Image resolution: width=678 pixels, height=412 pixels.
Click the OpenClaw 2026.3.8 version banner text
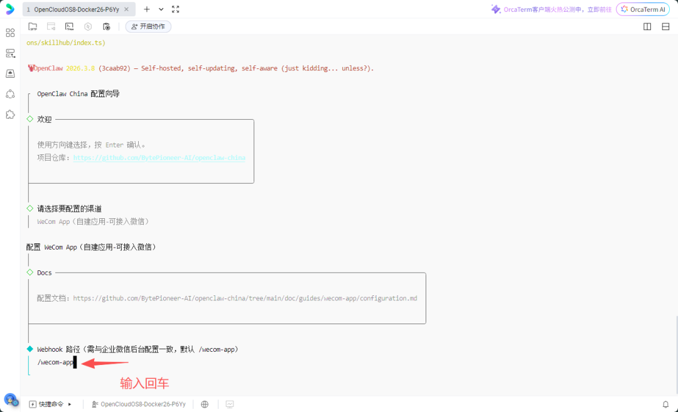pyautogui.click(x=200, y=68)
